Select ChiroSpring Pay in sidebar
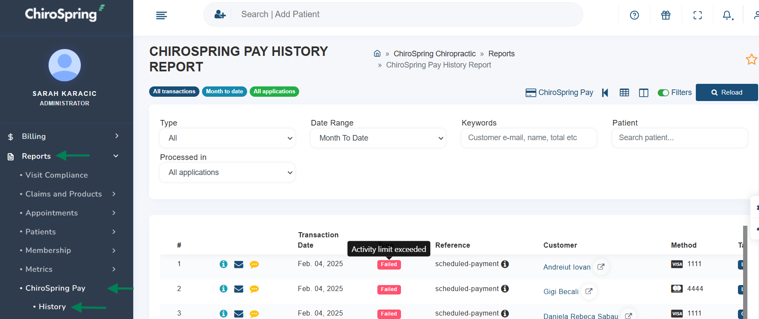Image resolution: width=759 pixels, height=319 pixels. (55, 288)
